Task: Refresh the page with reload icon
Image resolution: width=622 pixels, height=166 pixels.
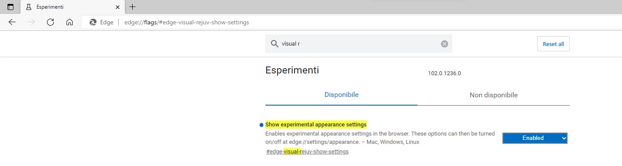Action: tap(50, 22)
